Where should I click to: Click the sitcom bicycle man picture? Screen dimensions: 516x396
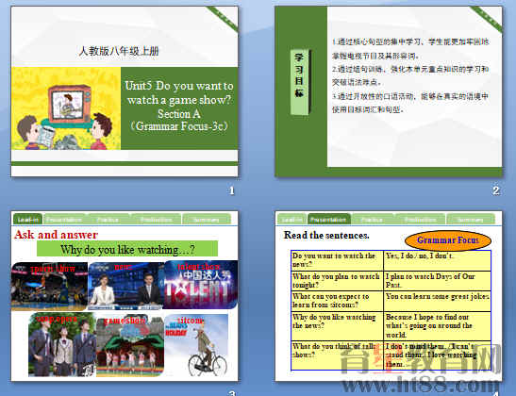[x=196, y=345]
